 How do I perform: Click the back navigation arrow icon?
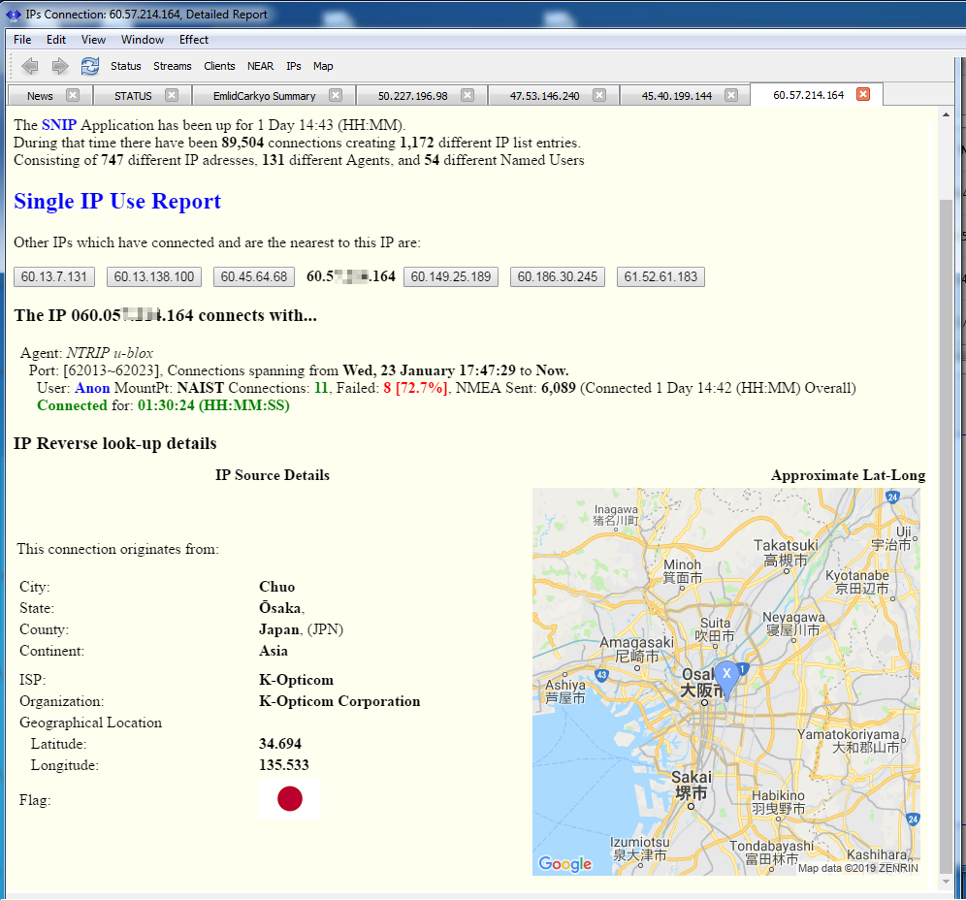29,66
